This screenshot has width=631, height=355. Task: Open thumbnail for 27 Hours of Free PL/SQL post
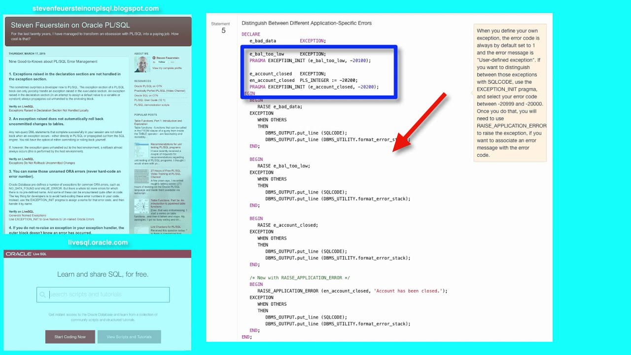pos(141,177)
